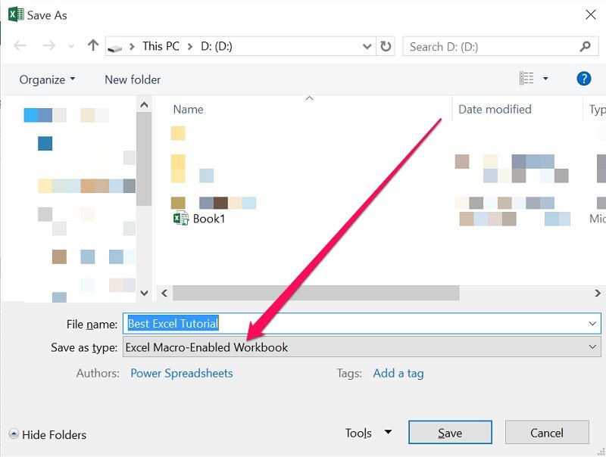Click the Cancel button

pyautogui.click(x=547, y=433)
